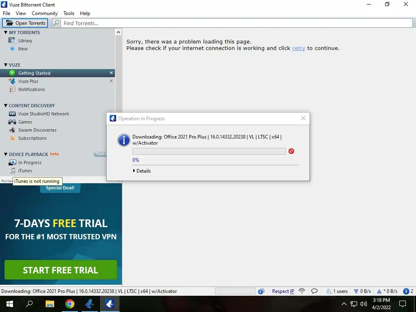Expand the Details disclosure triangle
The image size is (416, 312).
click(x=134, y=171)
